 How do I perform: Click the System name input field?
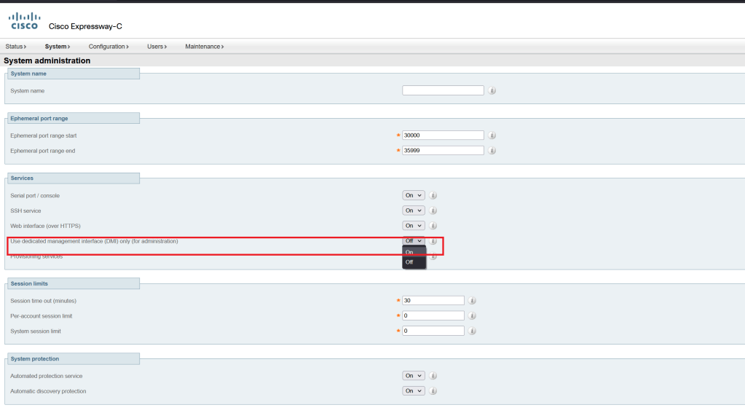[x=443, y=90]
